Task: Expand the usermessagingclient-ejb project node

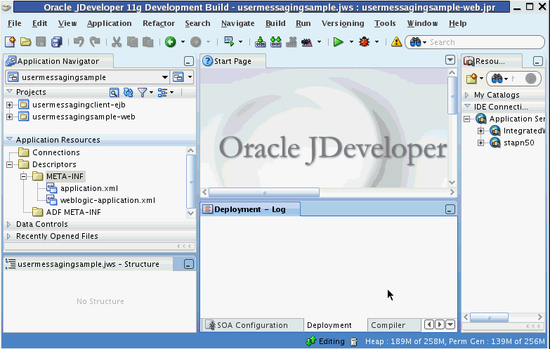Action: click(x=9, y=105)
